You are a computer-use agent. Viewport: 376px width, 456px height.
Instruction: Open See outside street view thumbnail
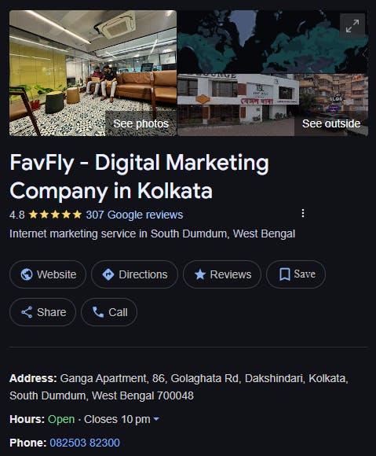tap(273, 105)
